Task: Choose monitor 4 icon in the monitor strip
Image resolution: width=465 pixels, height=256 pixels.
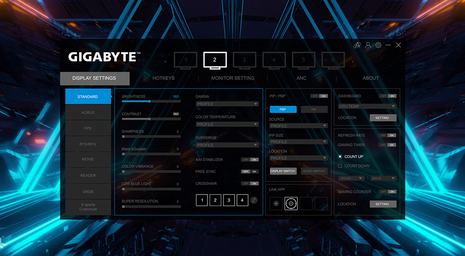Action: tap(274, 60)
